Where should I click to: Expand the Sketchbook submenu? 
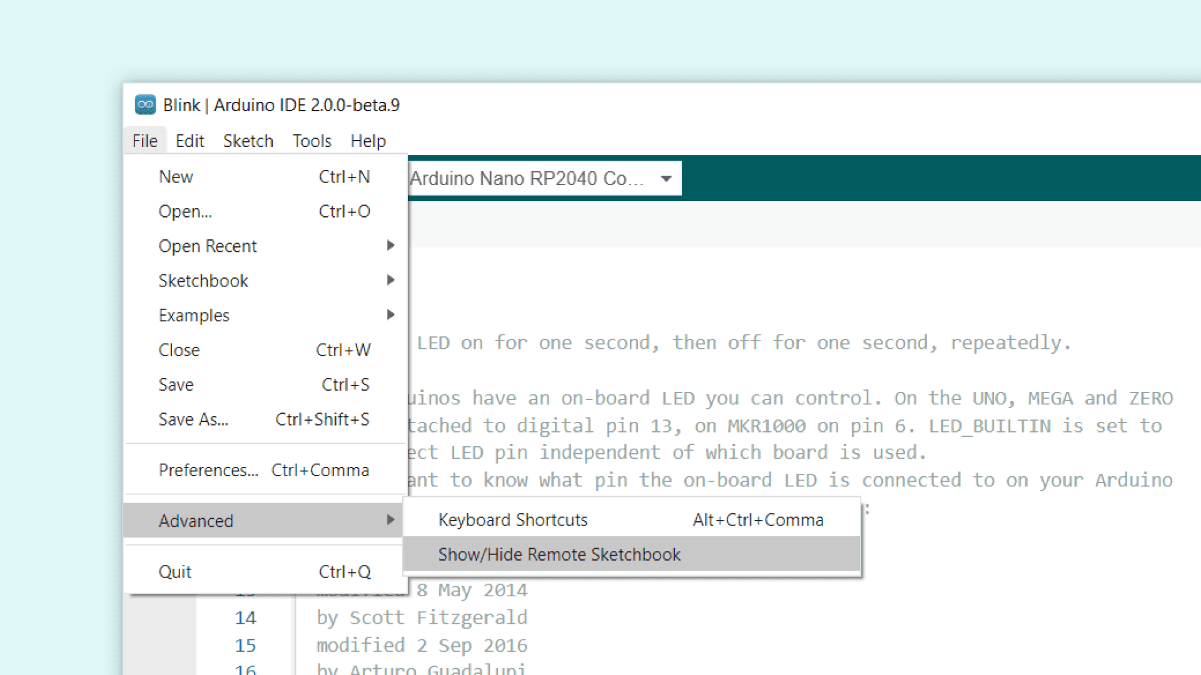point(203,281)
